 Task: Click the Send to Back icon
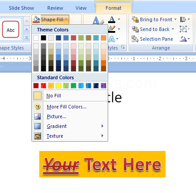point(135,29)
